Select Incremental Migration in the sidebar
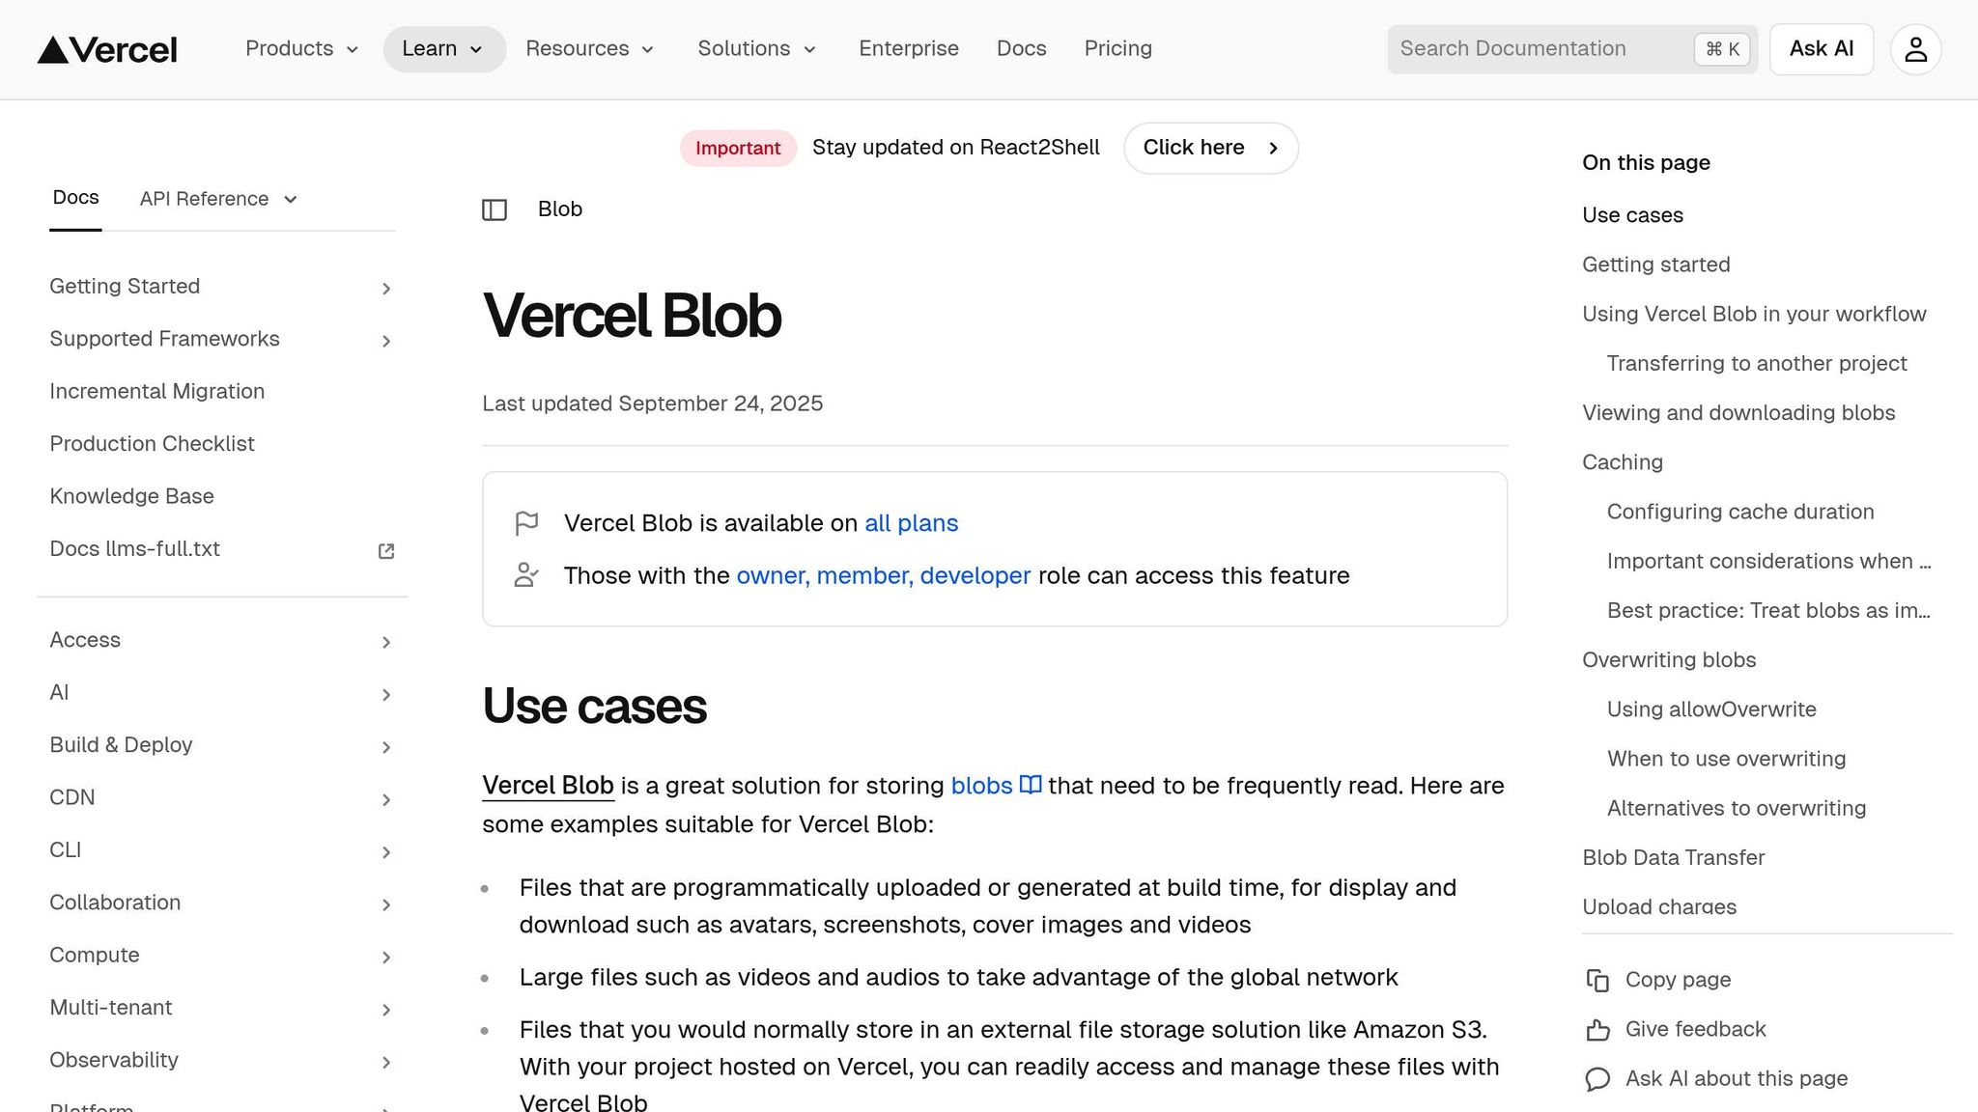Image resolution: width=1978 pixels, height=1112 pixels. (x=156, y=391)
